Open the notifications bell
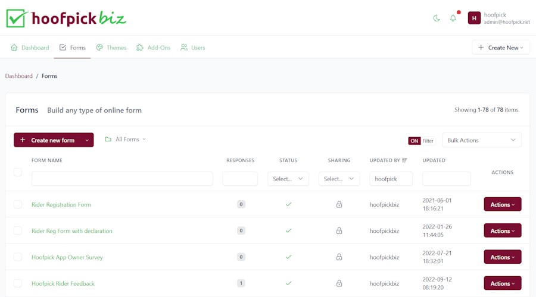 [453, 18]
